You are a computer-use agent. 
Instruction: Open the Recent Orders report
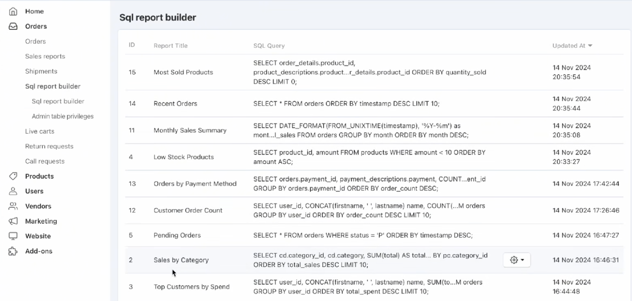[x=175, y=104]
